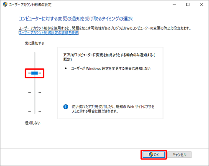Viewport: 209px width, 166px height.
Task: Click the UAC shield icon in title bar
Action: [x=5, y=5]
